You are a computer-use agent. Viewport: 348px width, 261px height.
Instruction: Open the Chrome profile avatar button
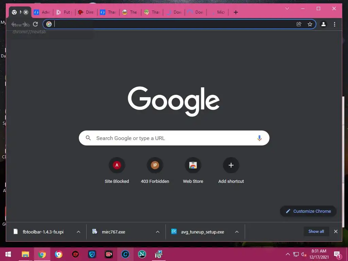pos(324,24)
